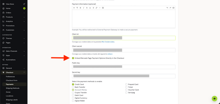Click the Themes palette icon in sidebar
The width and height of the screenshot is (220, 104).
4,38
